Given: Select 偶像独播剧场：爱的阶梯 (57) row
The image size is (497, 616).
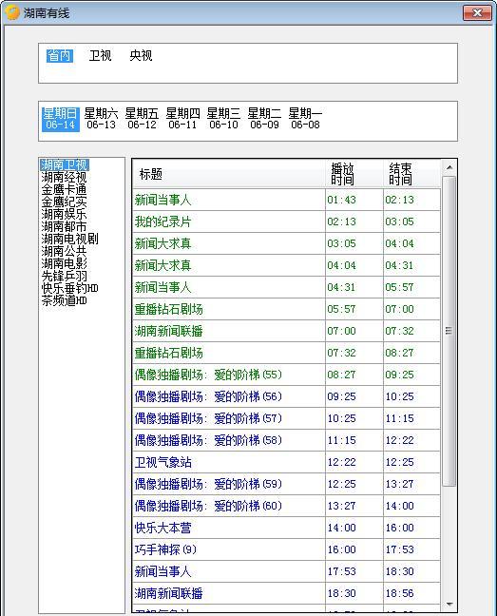Looking at the screenshot, I should [286, 418].
